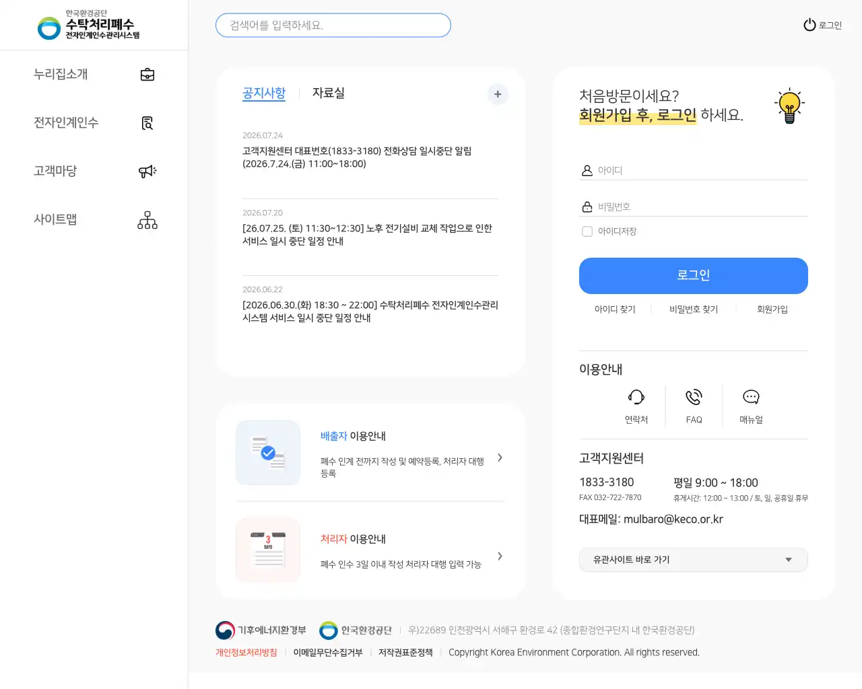Open more notices with the plus icon

[498, 94]
